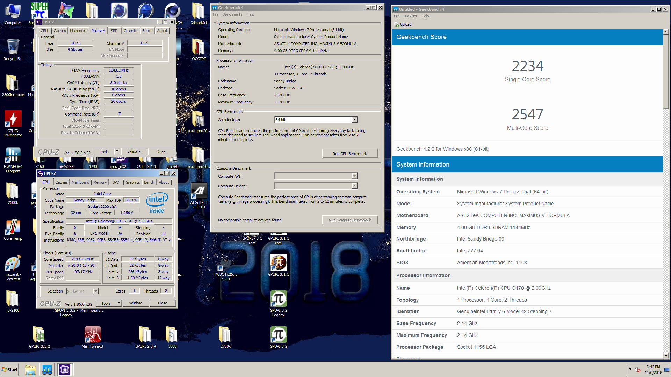The width and height of the screenshot is (671, 377).
Task: Switch to CPU-Z taskbar button
Action: click(65, 370)
